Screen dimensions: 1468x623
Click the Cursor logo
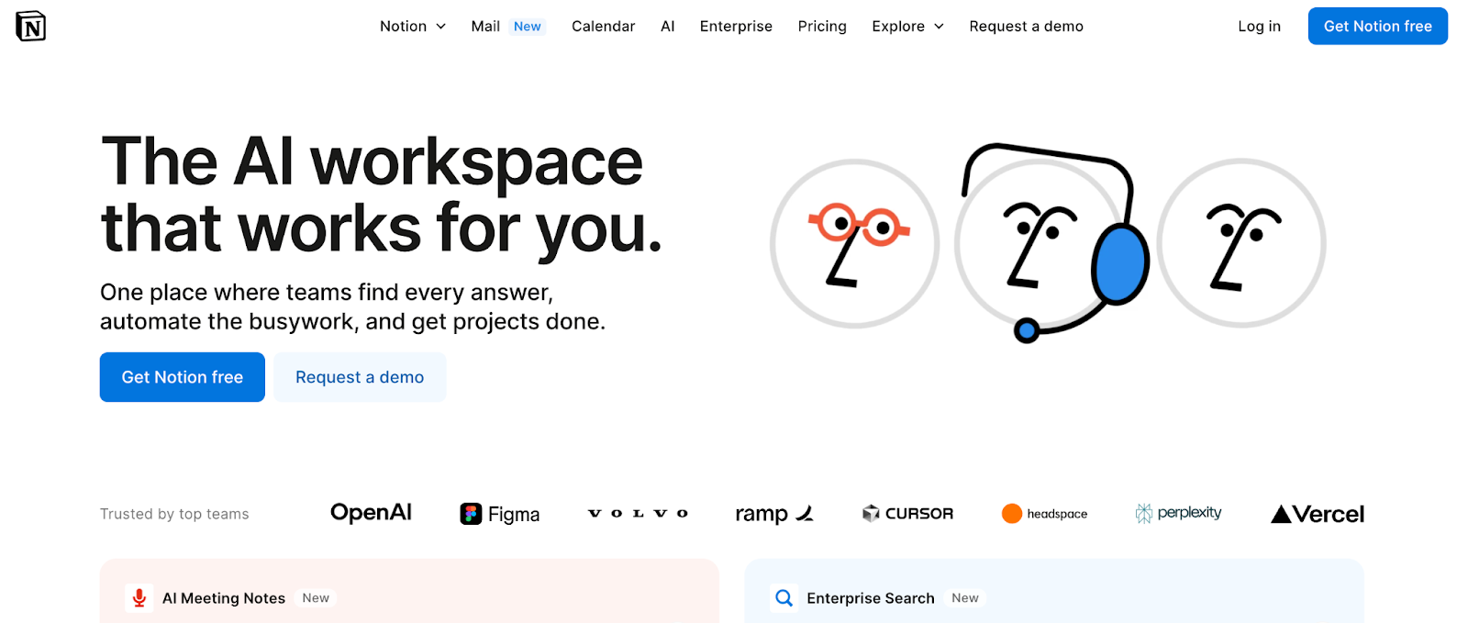click(907, 514)
